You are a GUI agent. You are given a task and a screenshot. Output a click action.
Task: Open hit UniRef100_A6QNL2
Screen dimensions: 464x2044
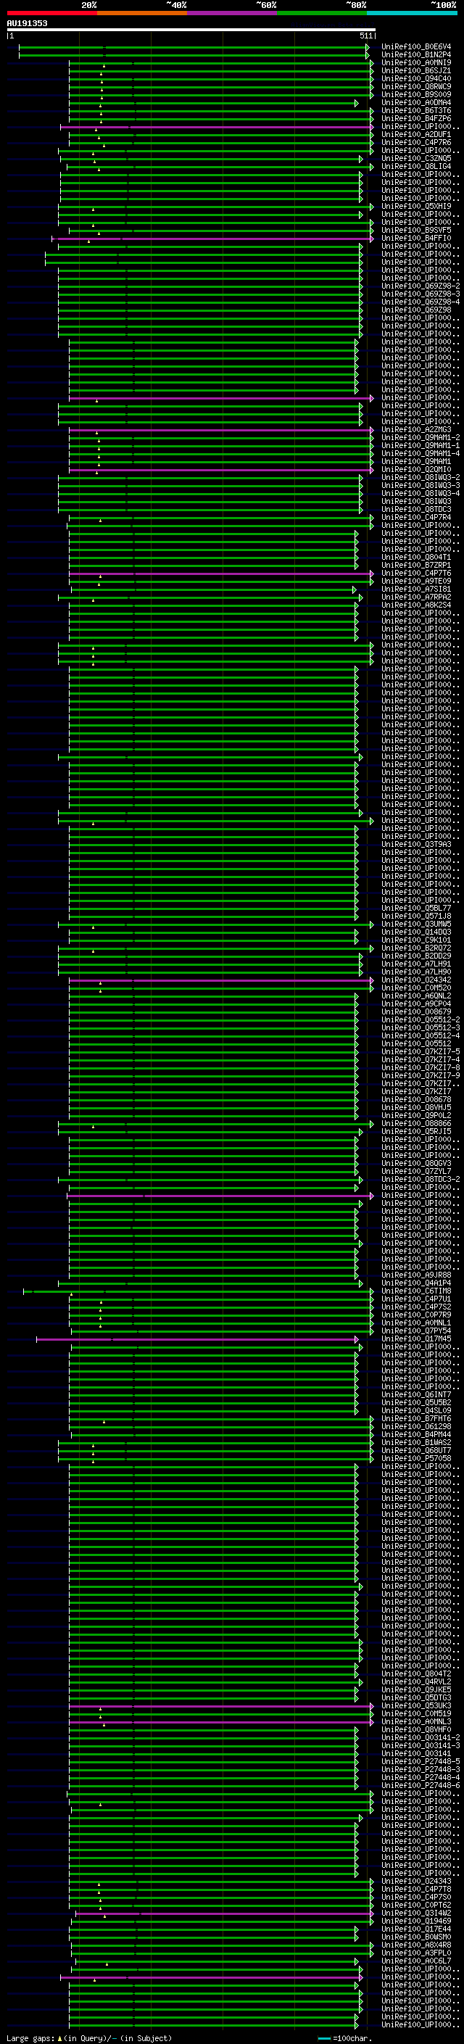pyautogui.click(x=416, y=996)
